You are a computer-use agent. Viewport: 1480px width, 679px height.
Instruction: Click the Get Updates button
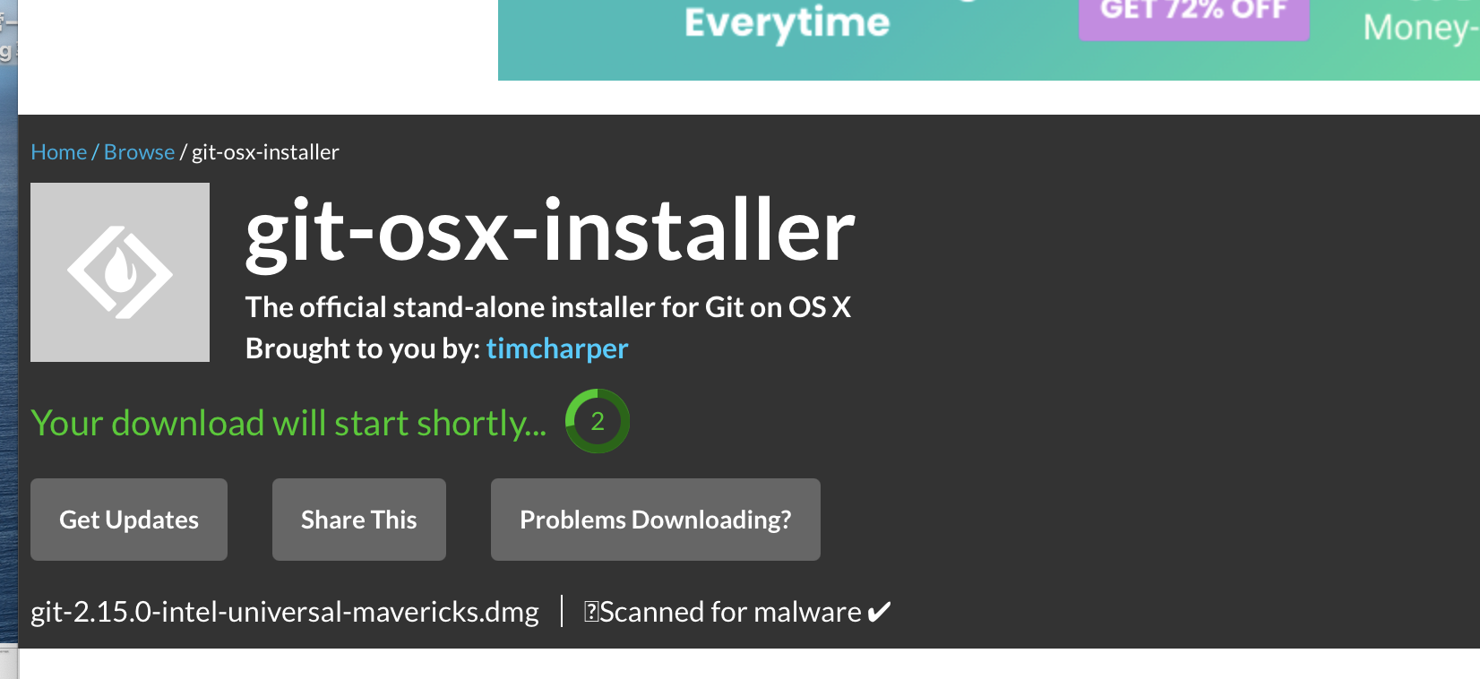129,520
